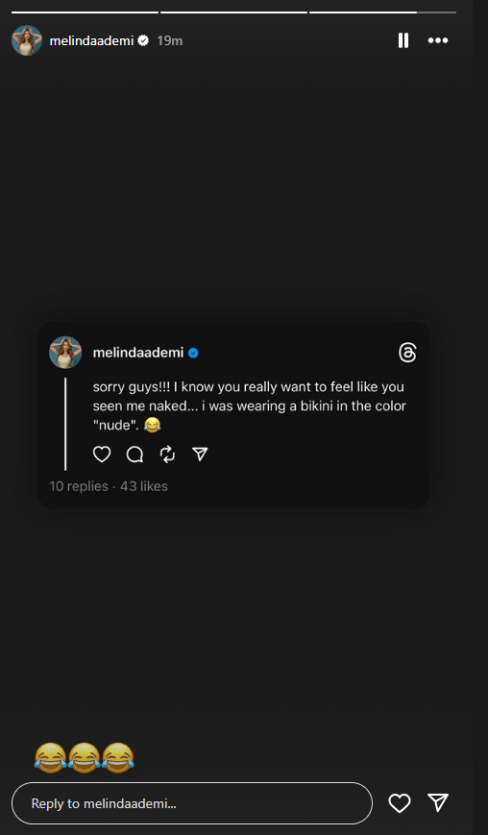The width and height of the screenshot is (488, 835).
Task: Open melindaademi profile picture at top
Action: point(27,40)
